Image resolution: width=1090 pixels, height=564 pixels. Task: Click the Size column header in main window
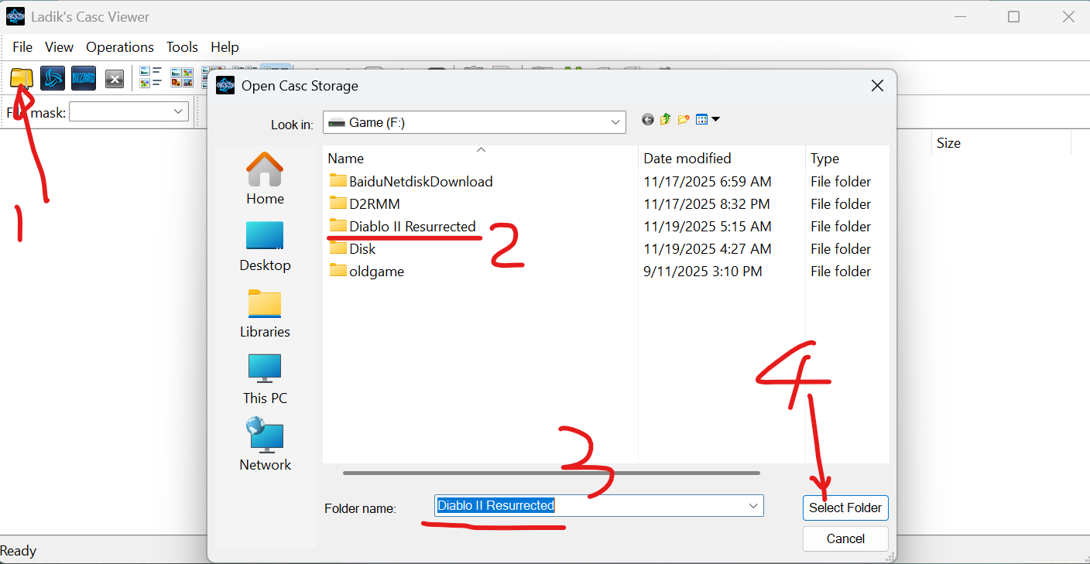pyautogui.click(x=1000, y=143)
